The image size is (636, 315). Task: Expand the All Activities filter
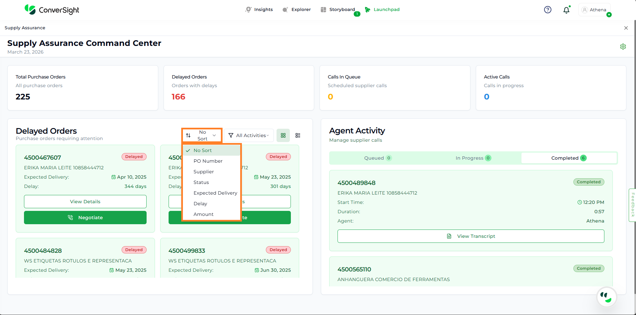click(x=249, y=135)
